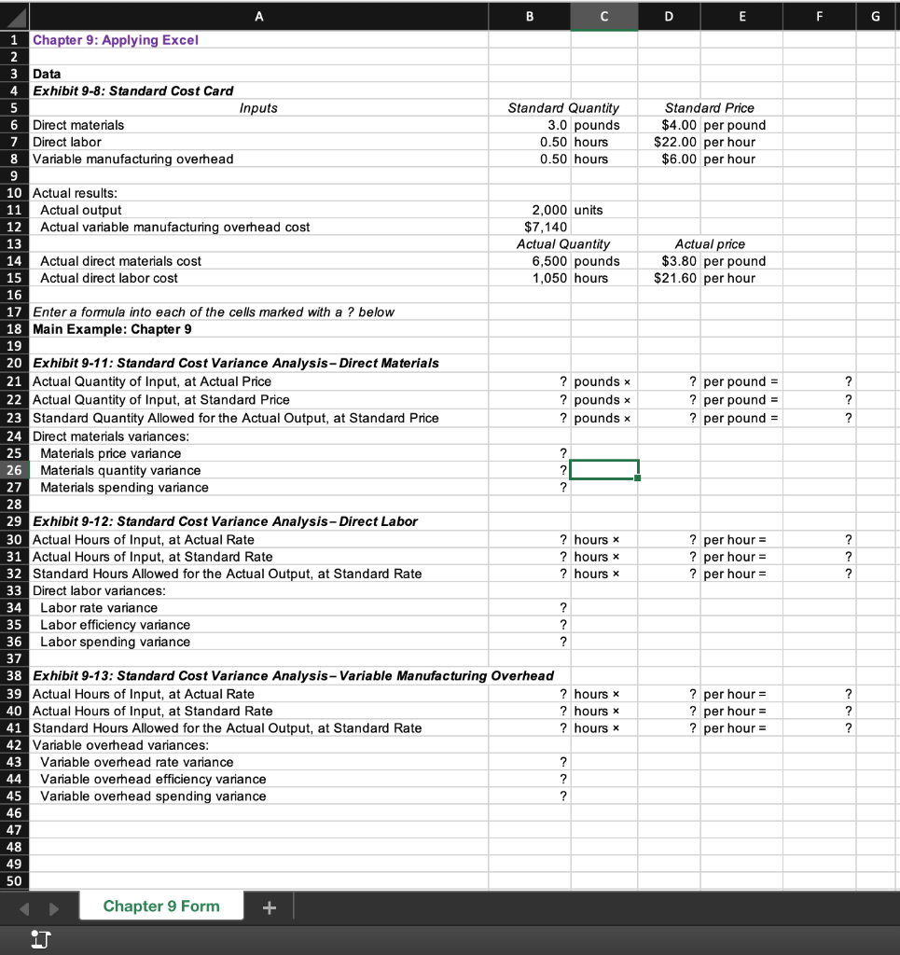The height and width of the screenshot is (955, 900).
Task: Select row header 17
Action: click(x=15, y=312)
